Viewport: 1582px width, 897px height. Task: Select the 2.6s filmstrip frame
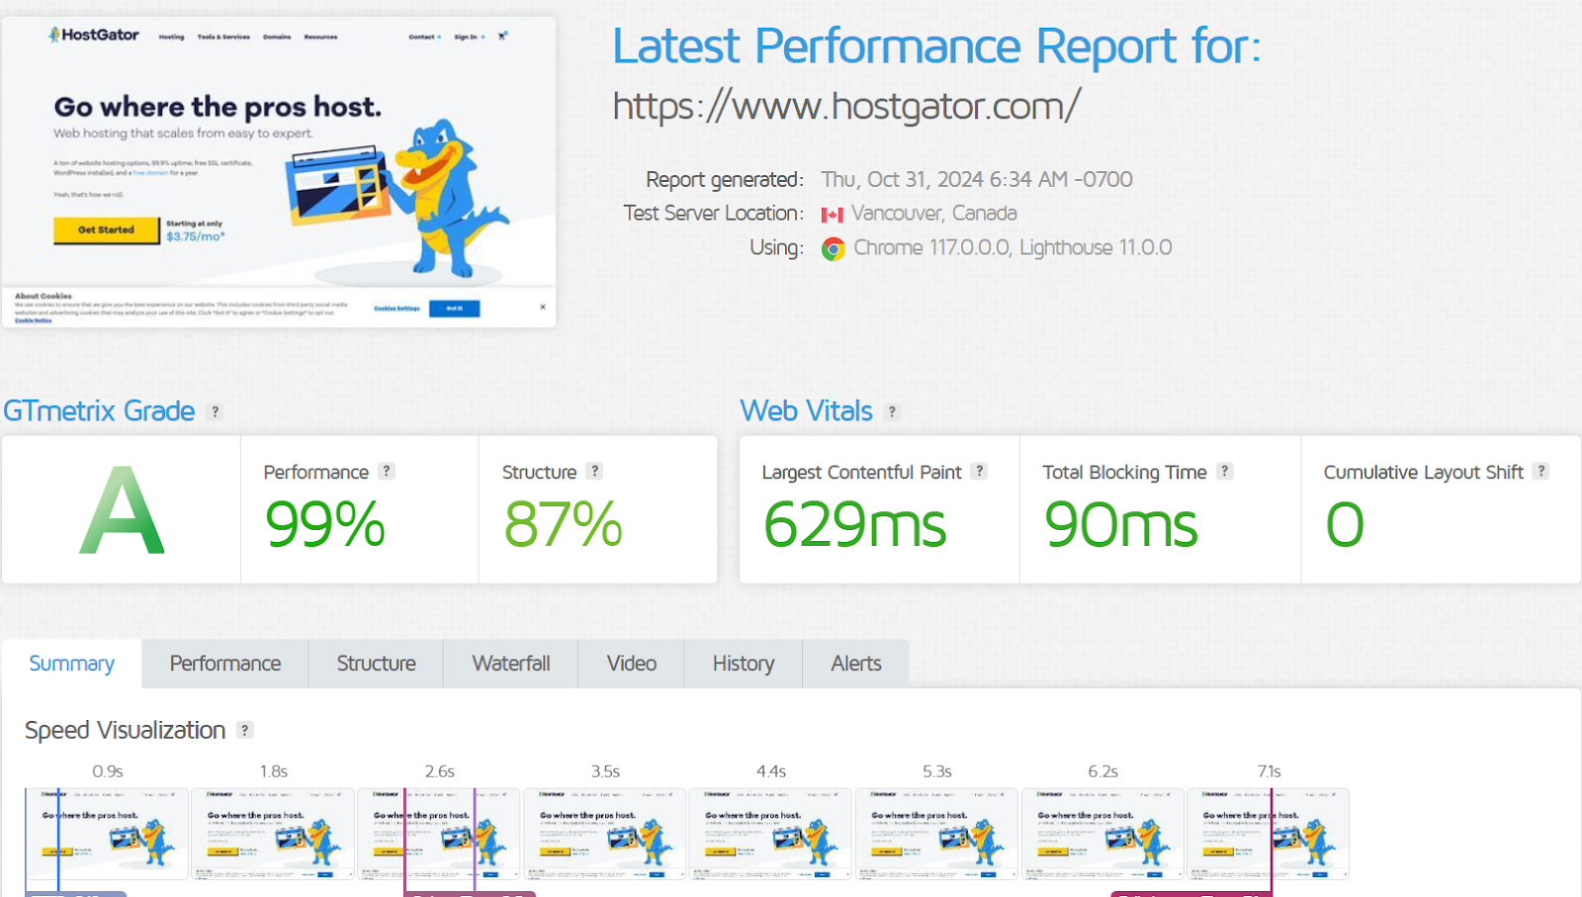point(439,834)
